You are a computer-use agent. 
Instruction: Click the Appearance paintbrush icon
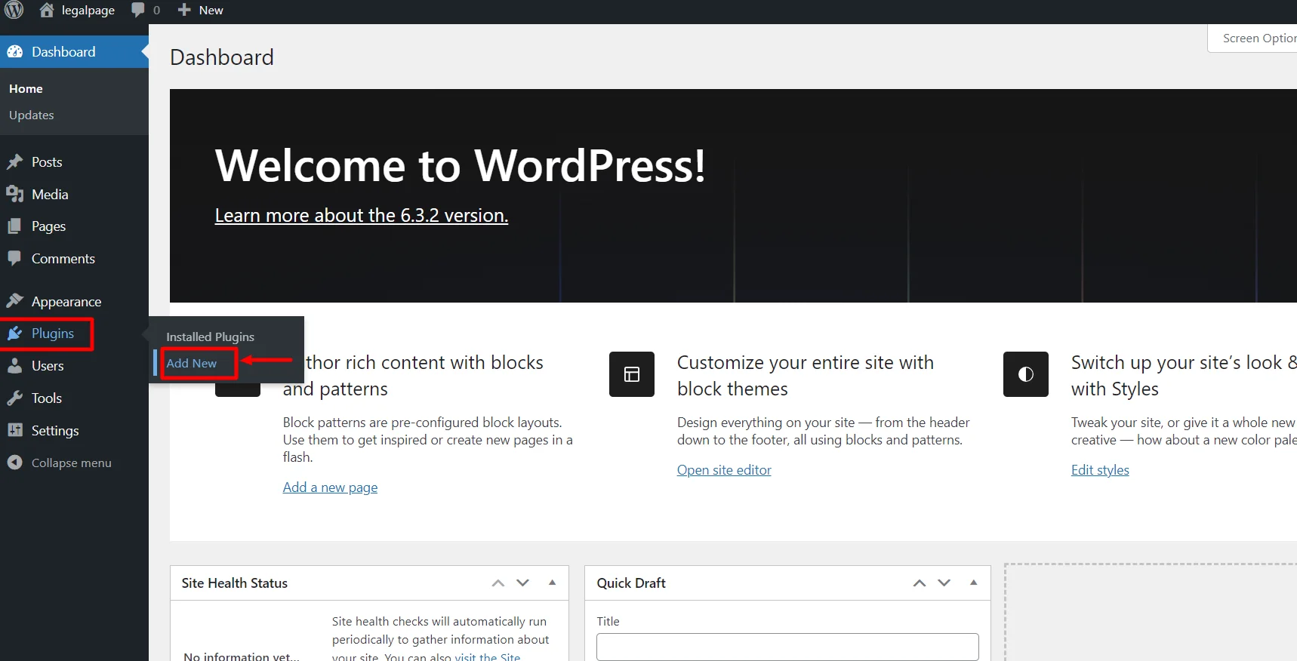(14, 301)
